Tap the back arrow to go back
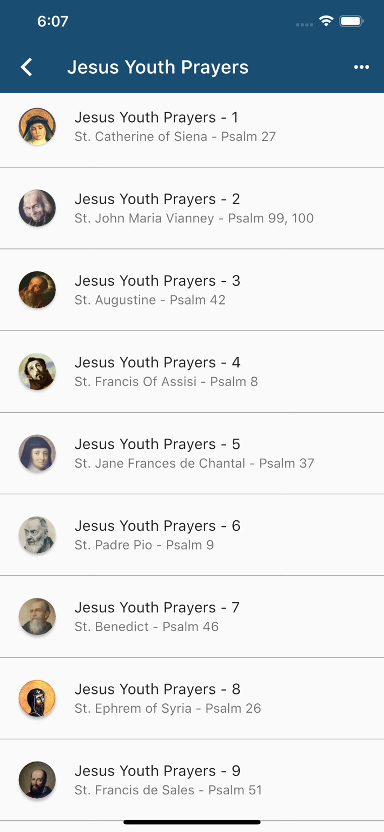384x832 pixels. [25, 67]
